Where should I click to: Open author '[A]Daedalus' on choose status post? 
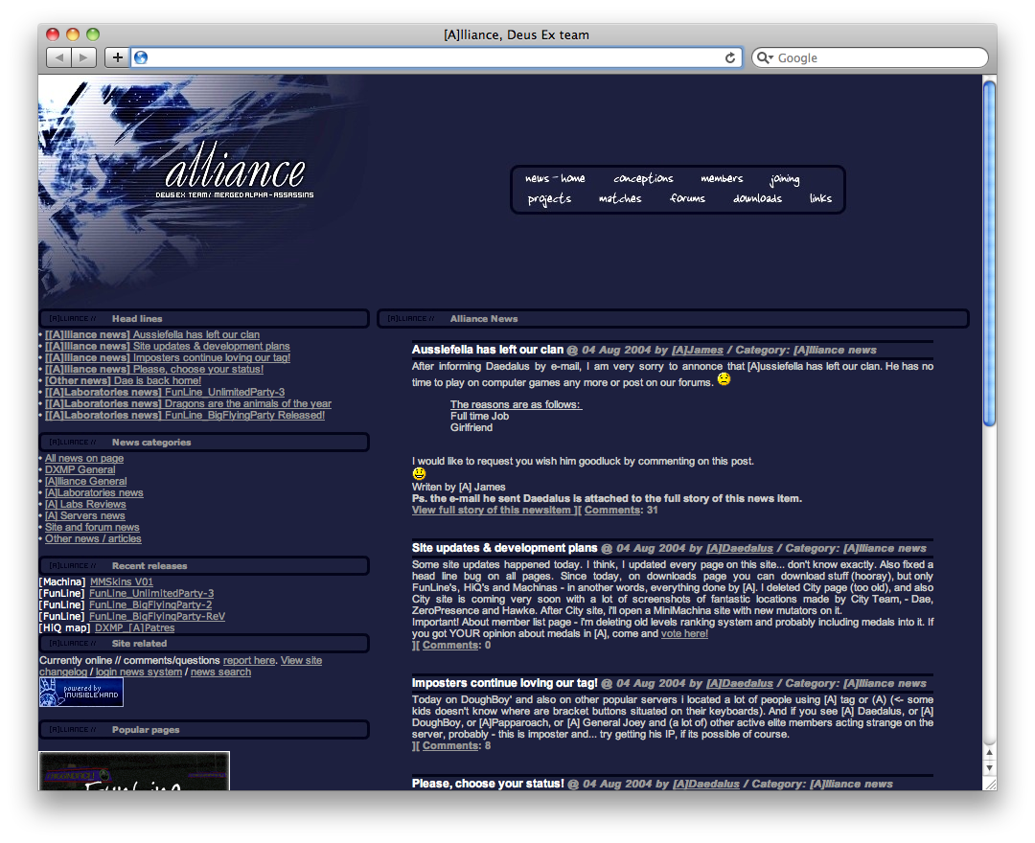pyautogui.click(x=705, y=784)
